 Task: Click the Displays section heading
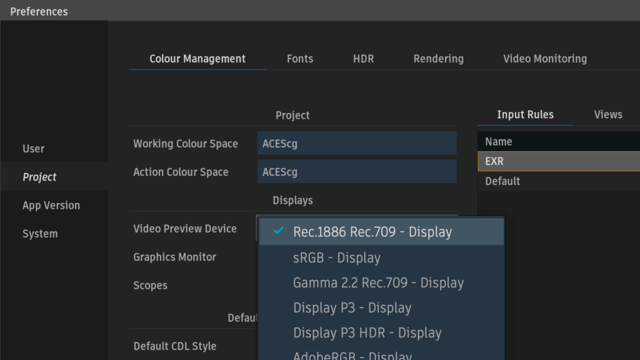pos(292,201)
